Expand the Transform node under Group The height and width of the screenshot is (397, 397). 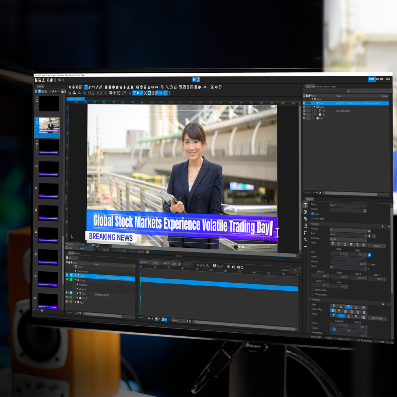78,284
